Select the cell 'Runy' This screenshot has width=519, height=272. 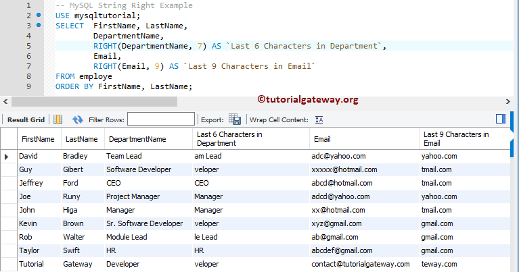83,196
